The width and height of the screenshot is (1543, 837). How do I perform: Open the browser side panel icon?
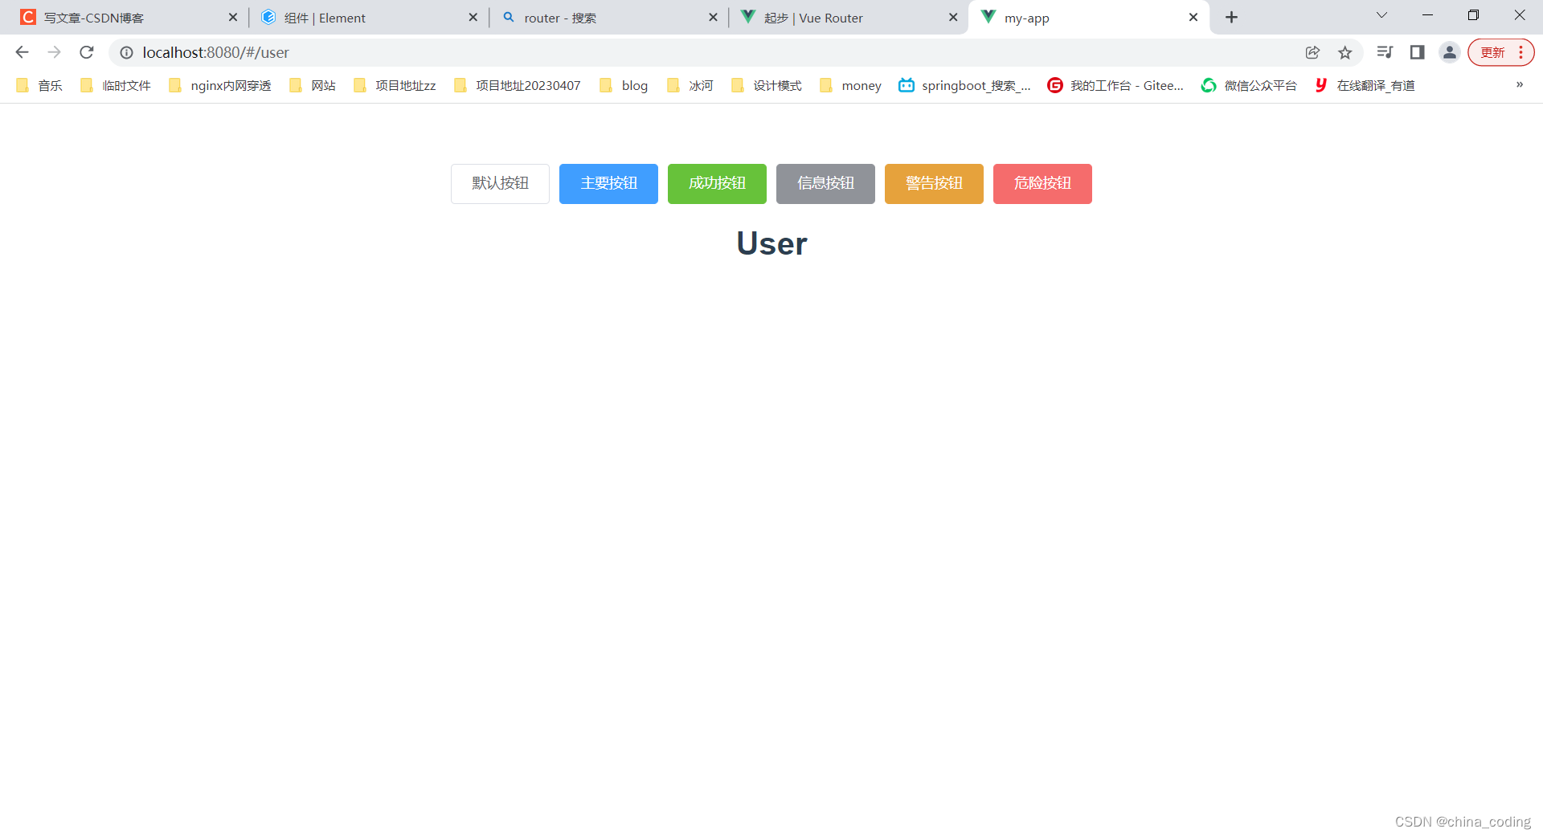[x=1417, y=52]
